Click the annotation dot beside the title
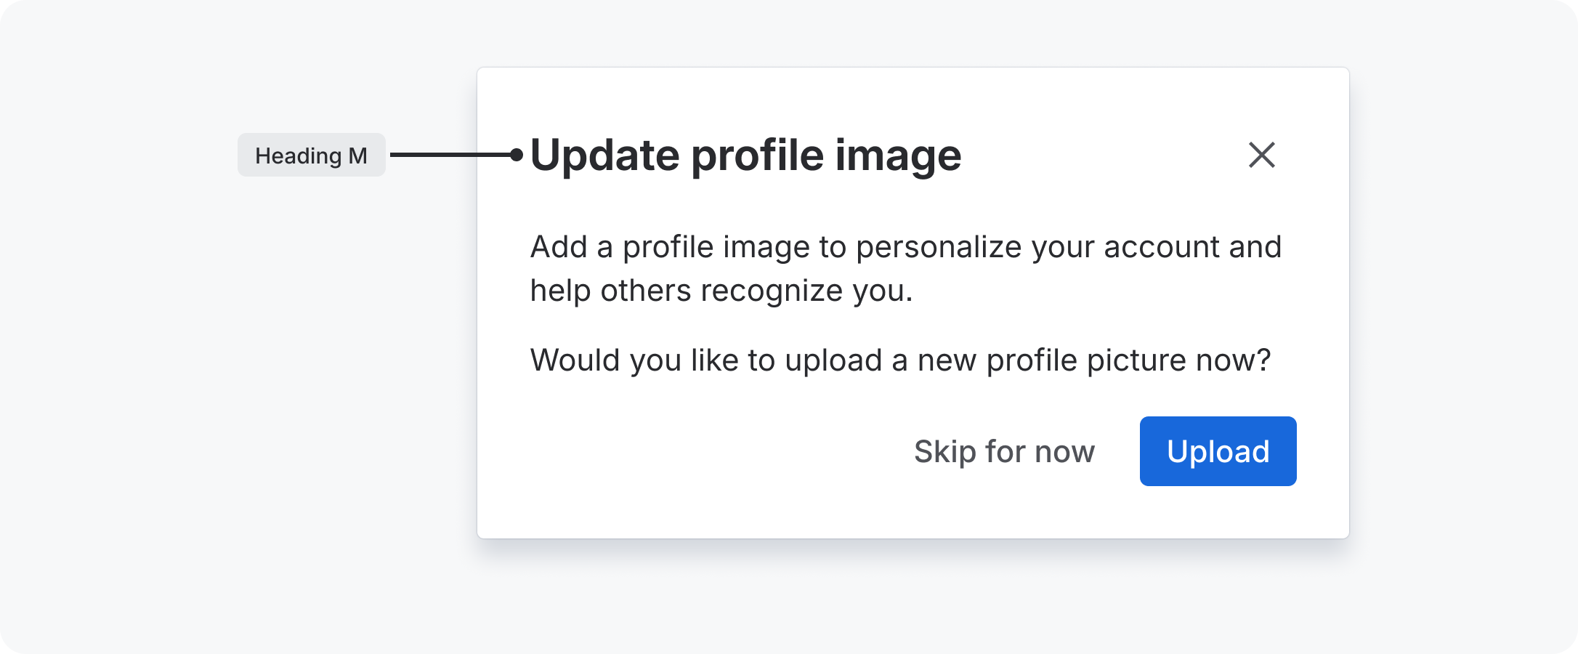 pos(517,155)
